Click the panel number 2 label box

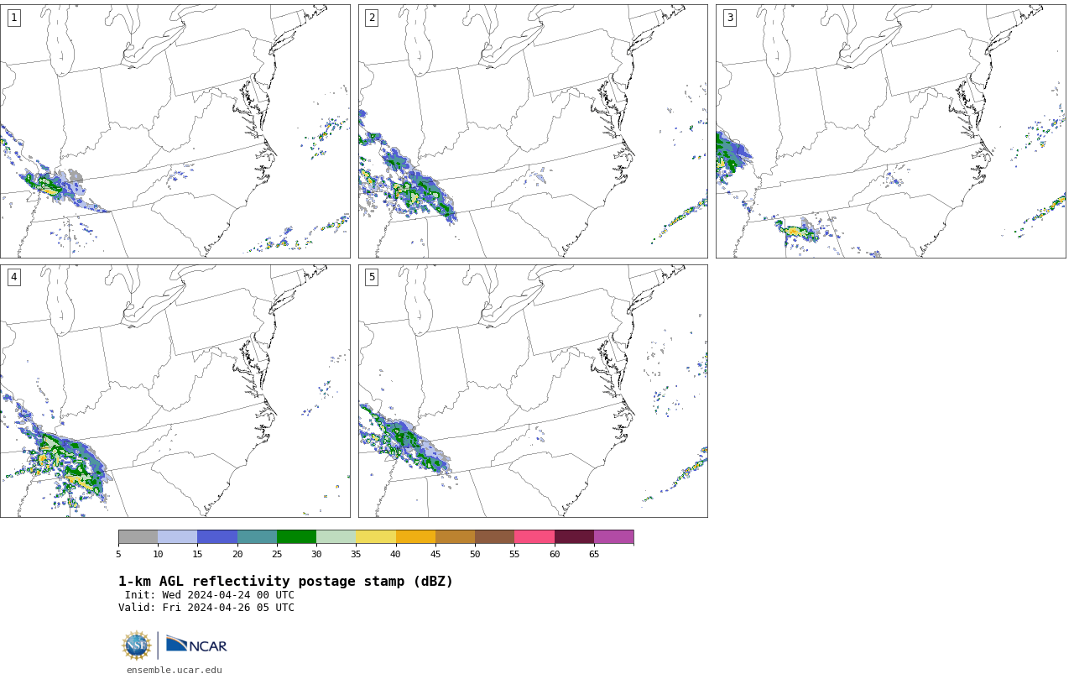372,18
